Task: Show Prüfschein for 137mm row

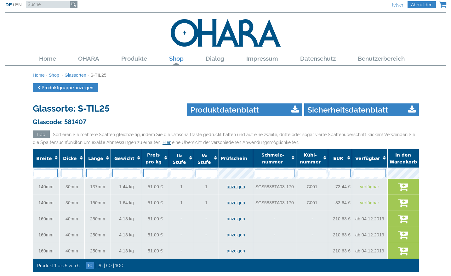Action: [236, 187]
